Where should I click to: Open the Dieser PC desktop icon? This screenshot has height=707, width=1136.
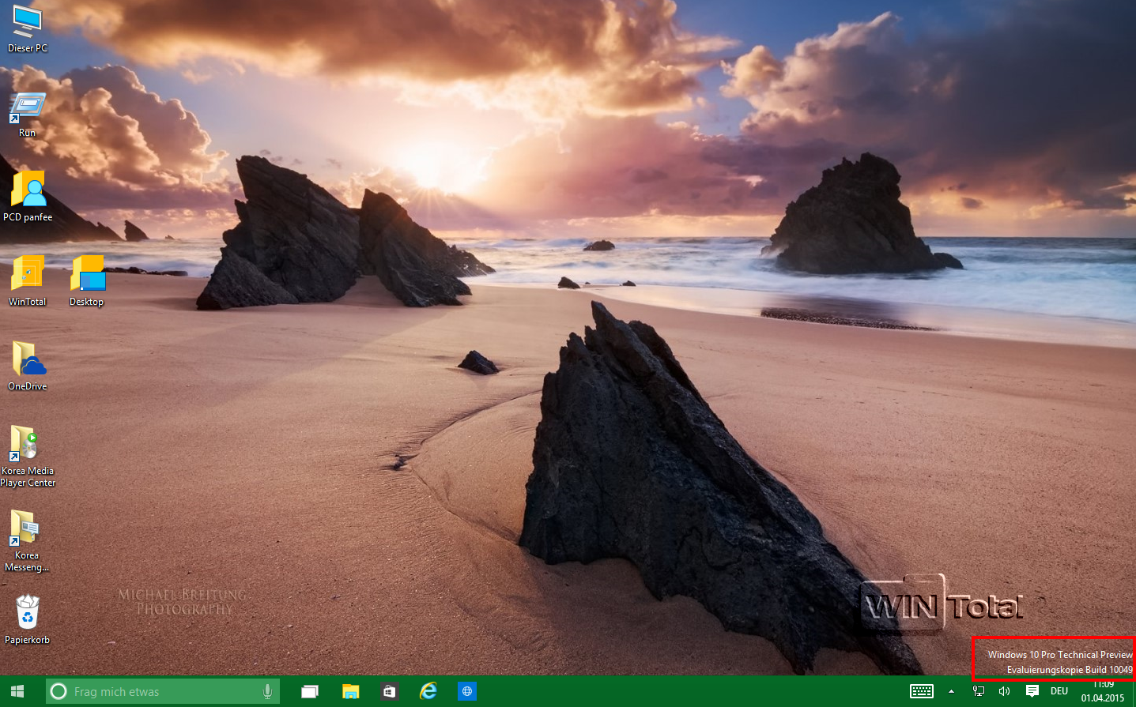(x=27, y=22)
